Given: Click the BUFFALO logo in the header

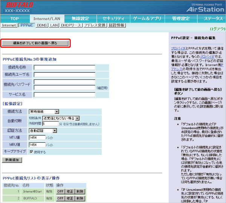Looking at the screenshot, I should coord(19,5).
